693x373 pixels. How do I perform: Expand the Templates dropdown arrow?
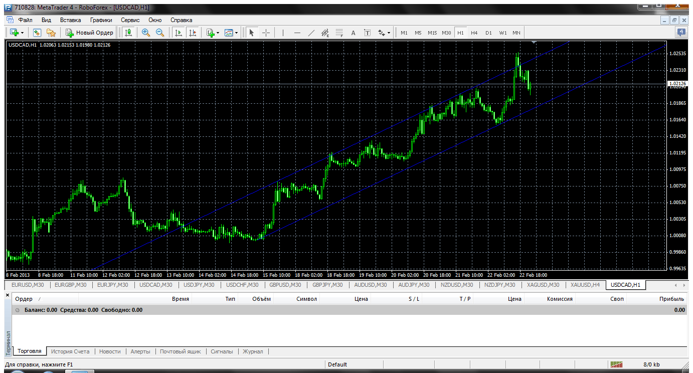click(x=237, y=33)
